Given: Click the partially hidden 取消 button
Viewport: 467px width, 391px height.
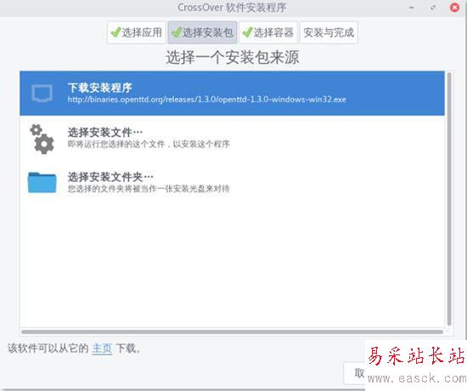Looking at the screenshot, I should 354,373.
